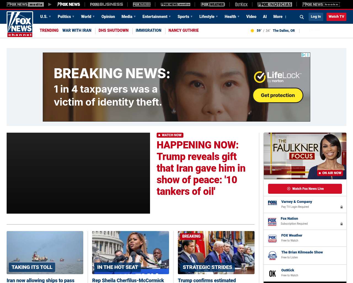
Task: Open the TAKING ITS TOLL ships thumbnail
Action: (x=45, y=253)
